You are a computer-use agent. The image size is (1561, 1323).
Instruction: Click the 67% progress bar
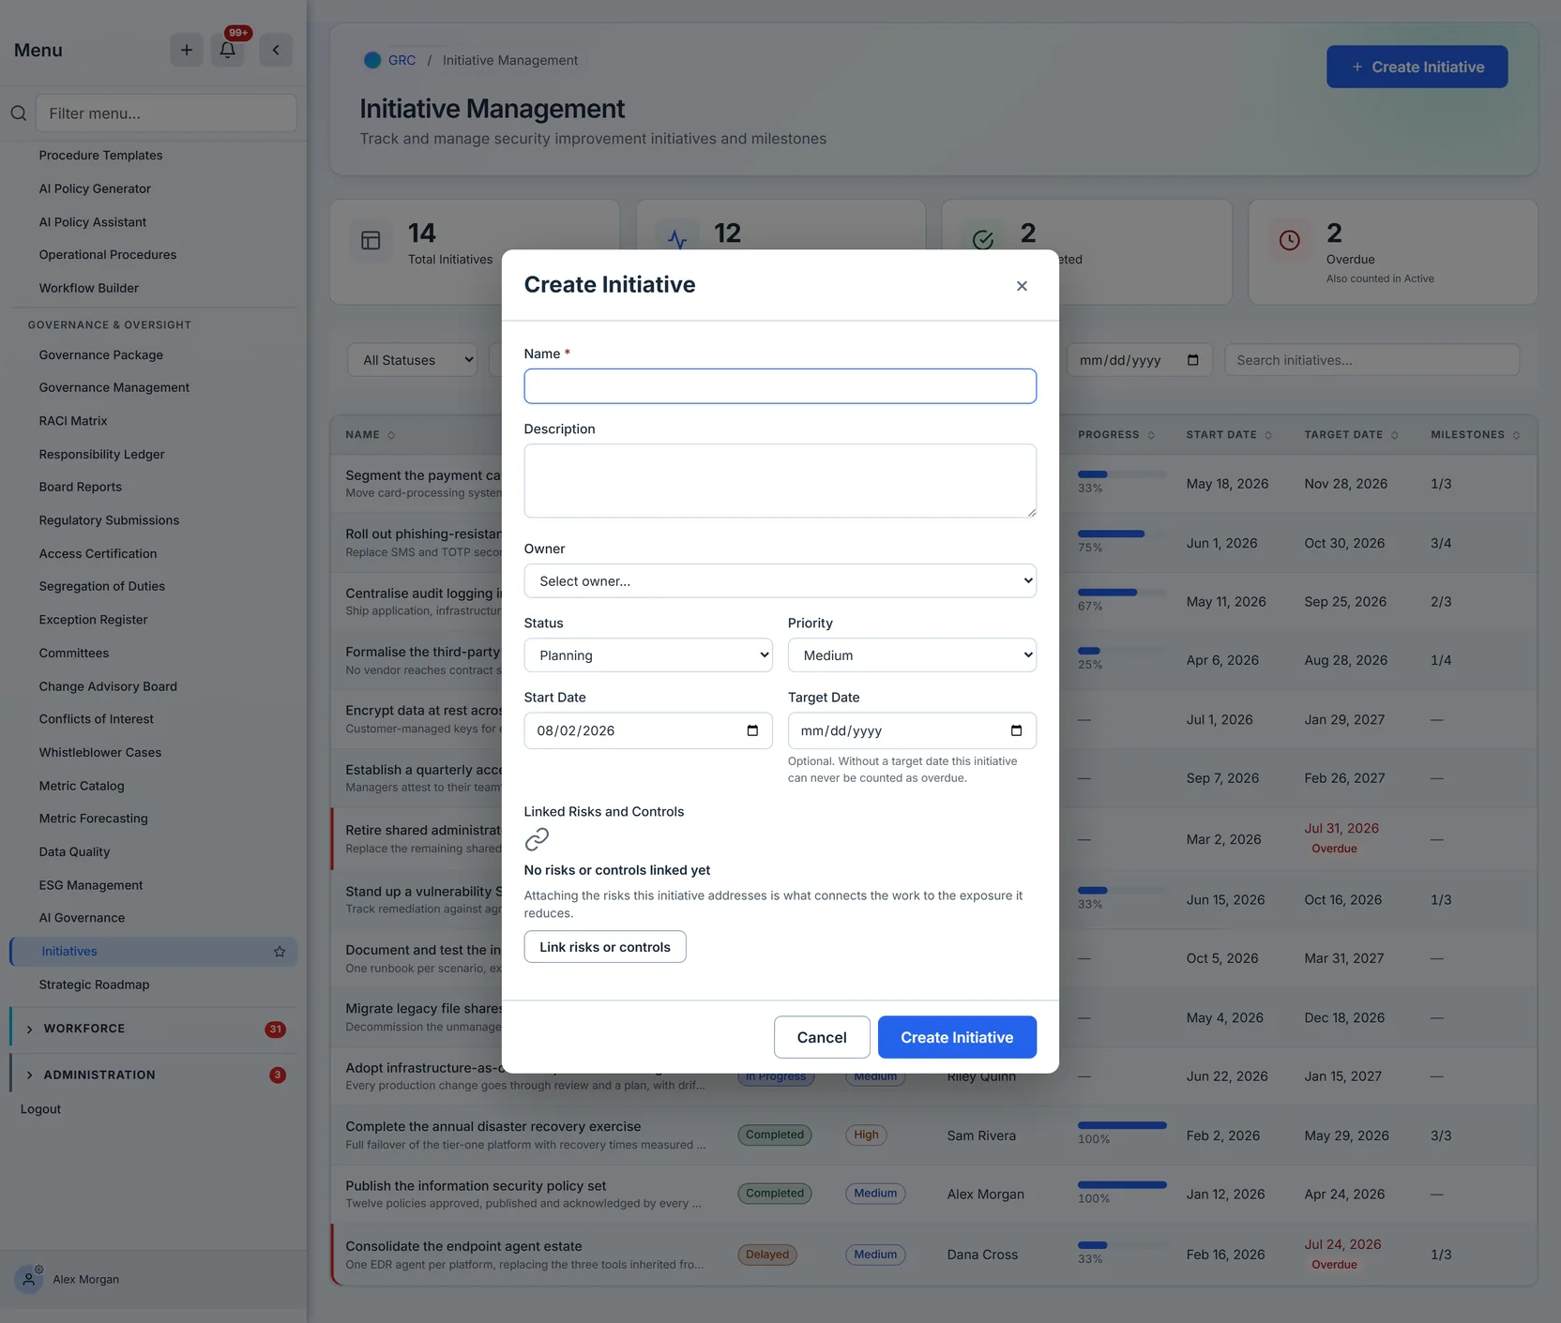[1122, 593]
